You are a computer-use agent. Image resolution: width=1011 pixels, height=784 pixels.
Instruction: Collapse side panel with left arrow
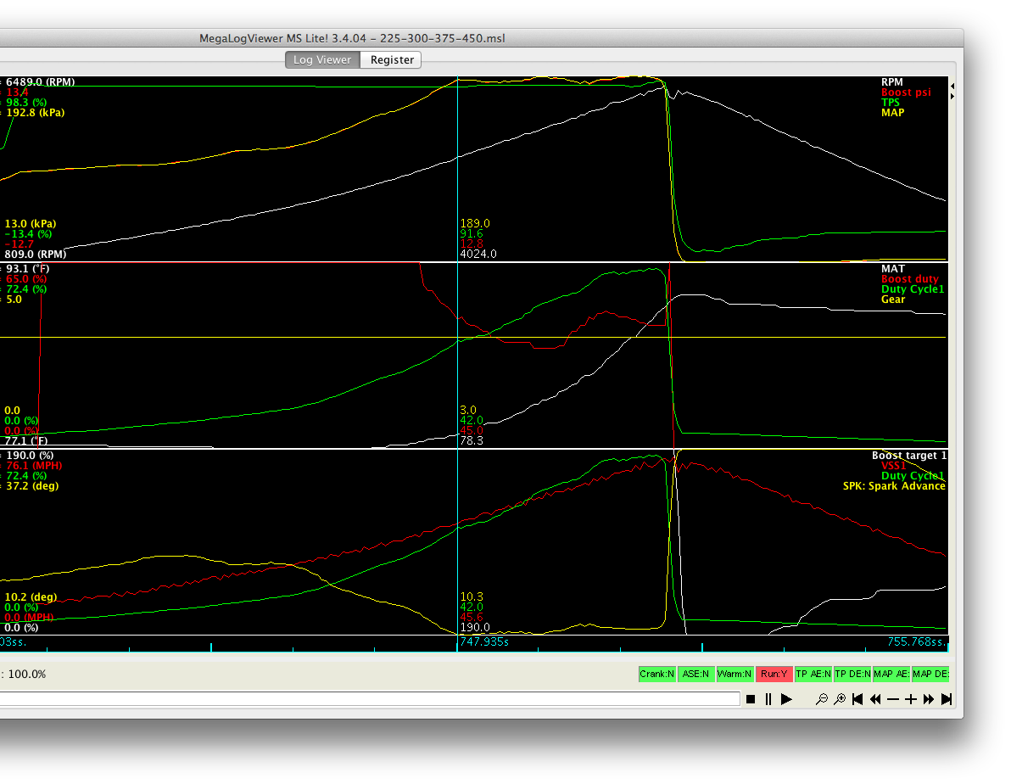coord(952,87)
